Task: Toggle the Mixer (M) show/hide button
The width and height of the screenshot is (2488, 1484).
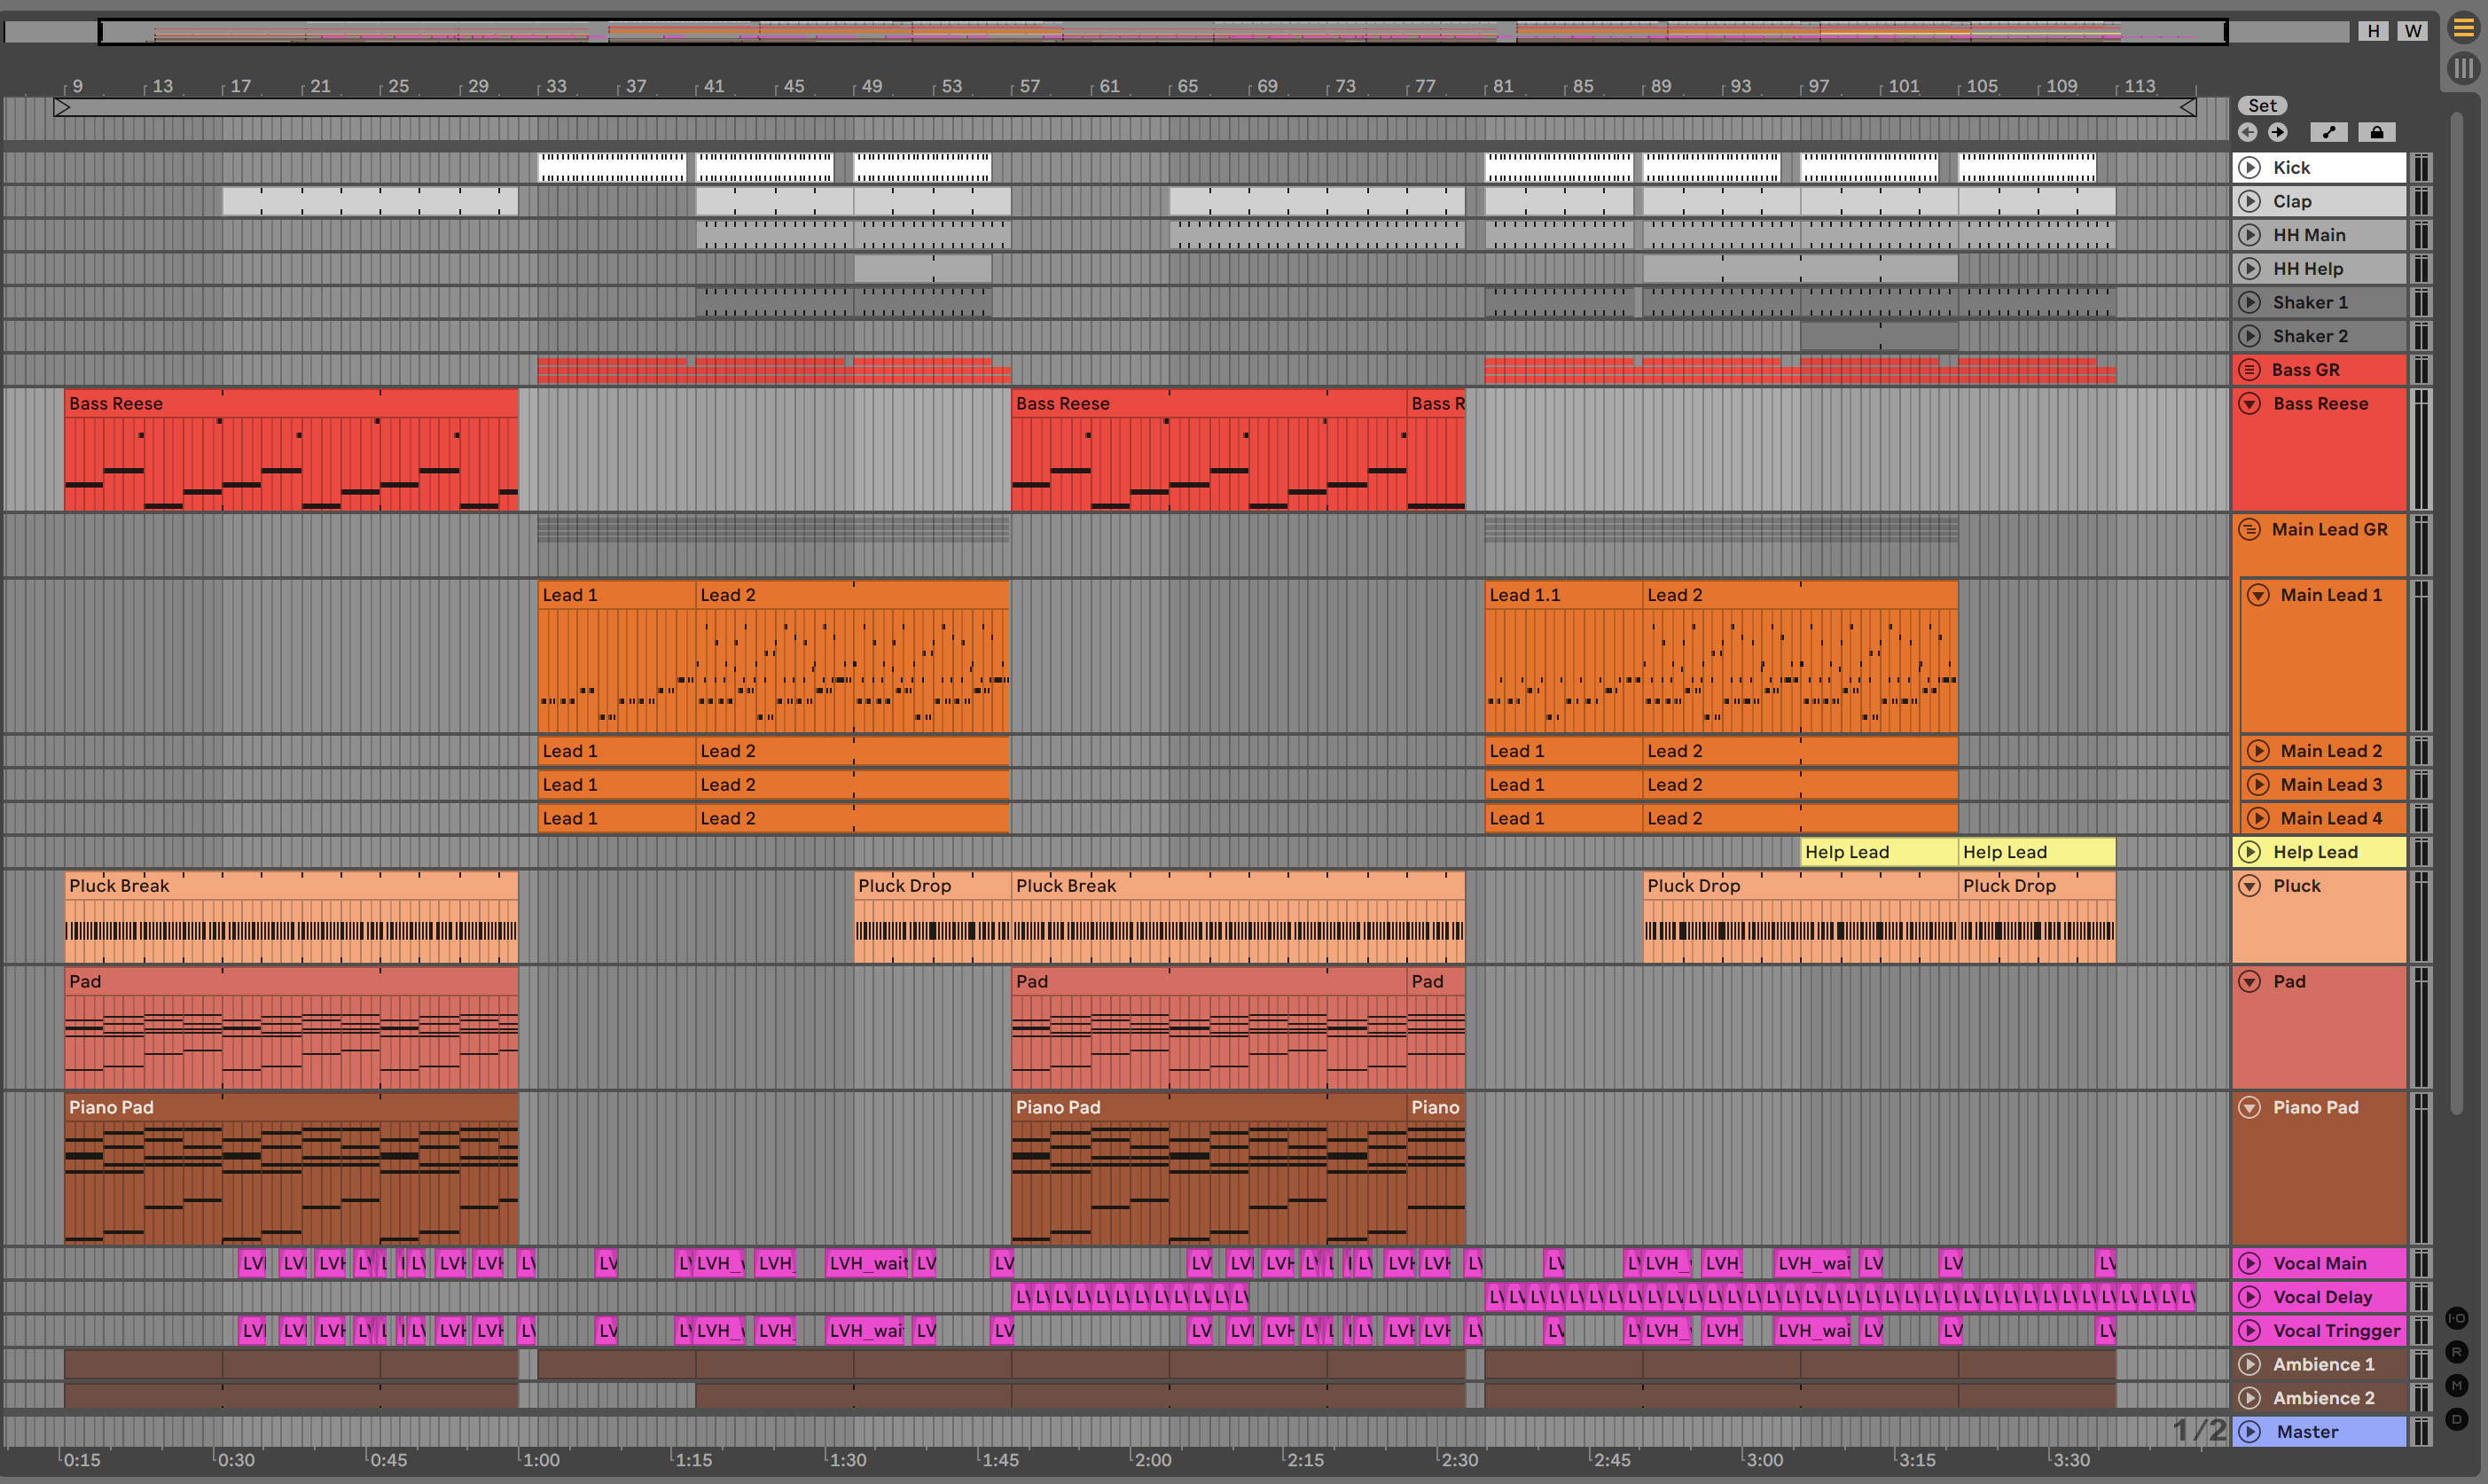Action: pyautogui.click(x=2457, y=1385)
